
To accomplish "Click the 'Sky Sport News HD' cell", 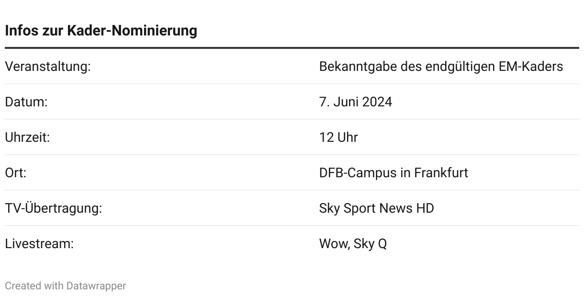I will (377, 208).
